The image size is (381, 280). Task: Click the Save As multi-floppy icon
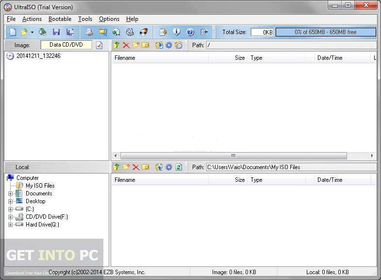pos(70,32)
